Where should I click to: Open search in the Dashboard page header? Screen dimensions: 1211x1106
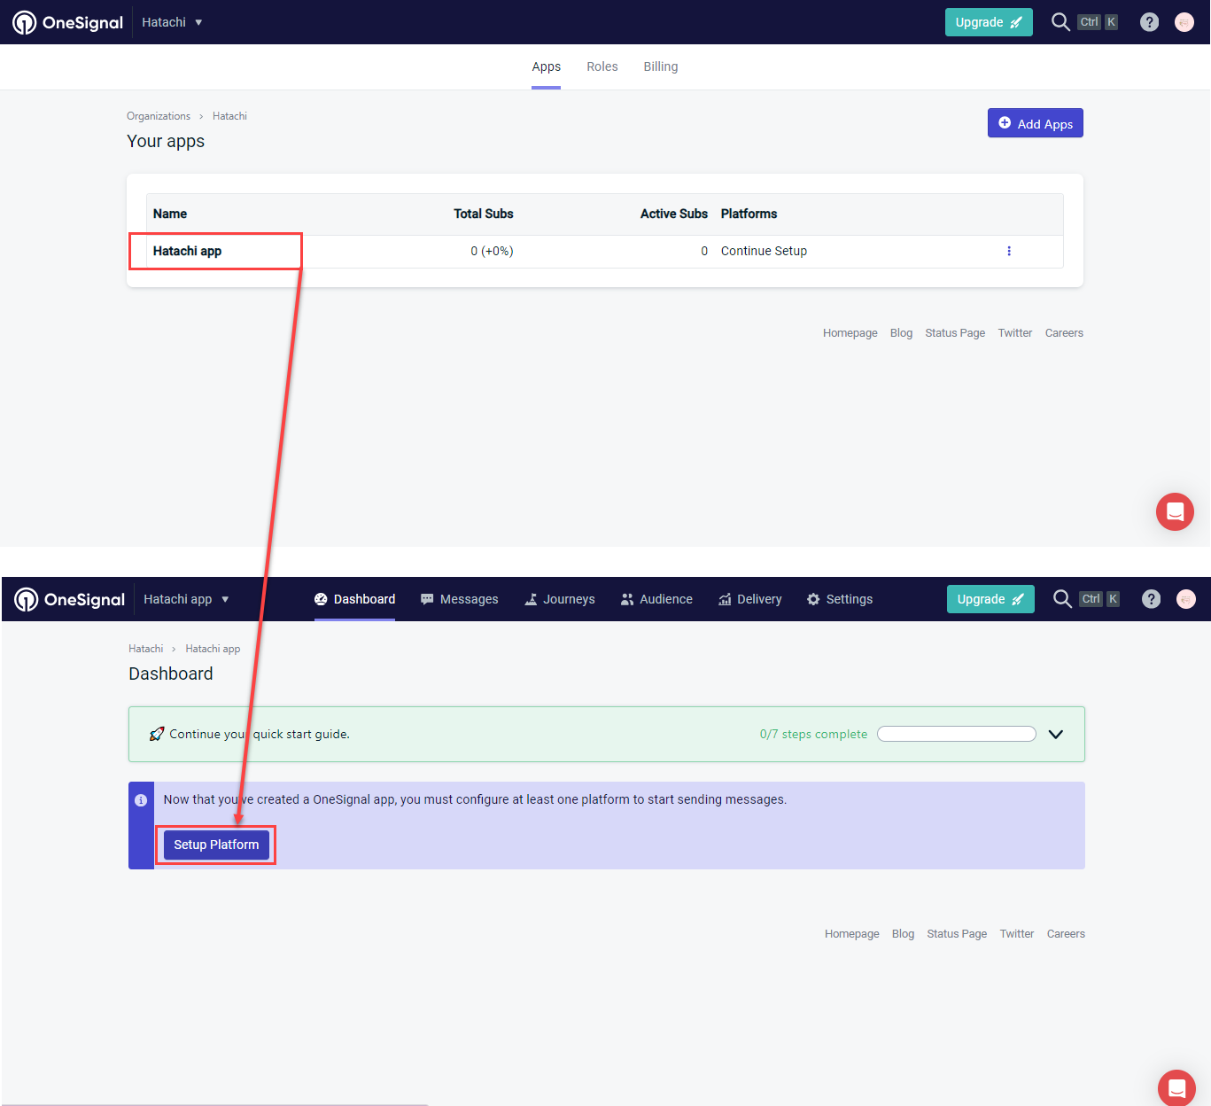(1062, 599)
